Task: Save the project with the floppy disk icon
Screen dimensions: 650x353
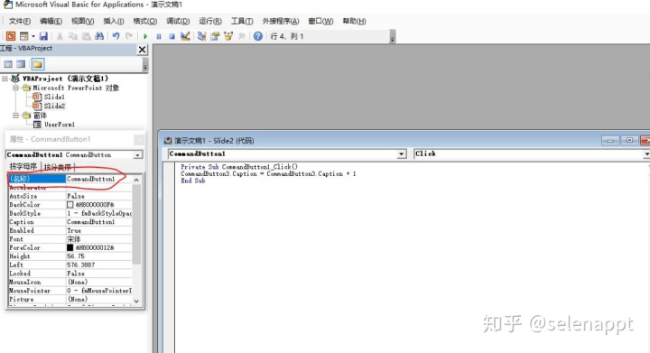Action: (43, 36)
